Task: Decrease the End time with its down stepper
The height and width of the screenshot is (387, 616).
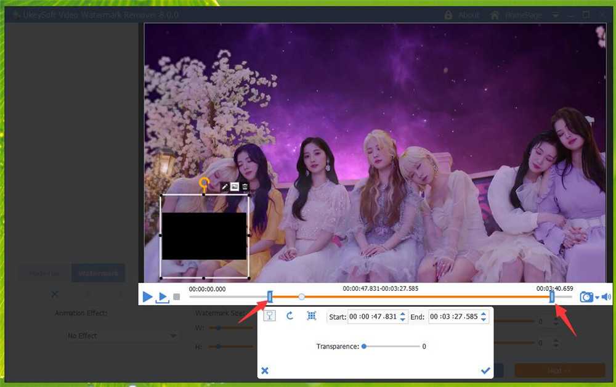Action: pos(484,319)
